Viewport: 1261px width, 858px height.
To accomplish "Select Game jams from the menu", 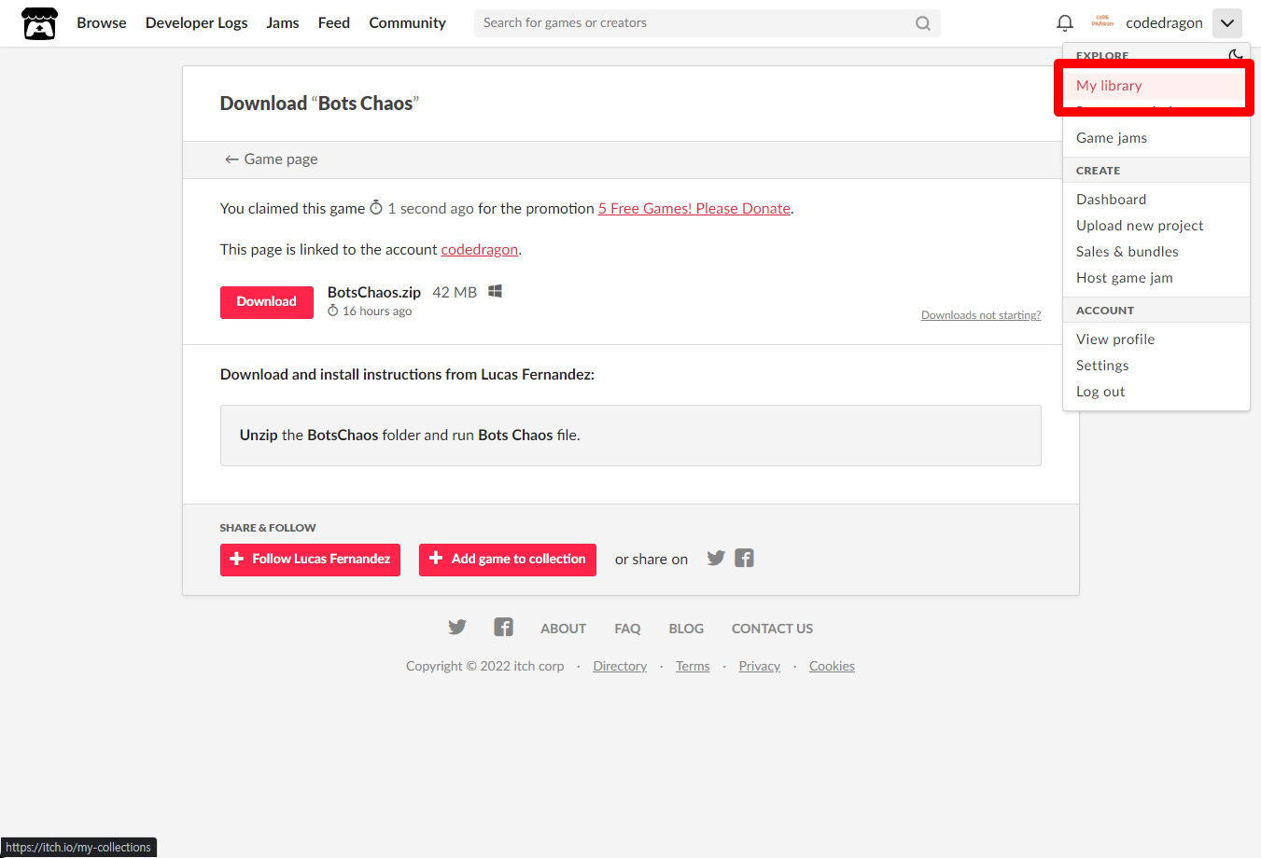I will [1156, 138].
